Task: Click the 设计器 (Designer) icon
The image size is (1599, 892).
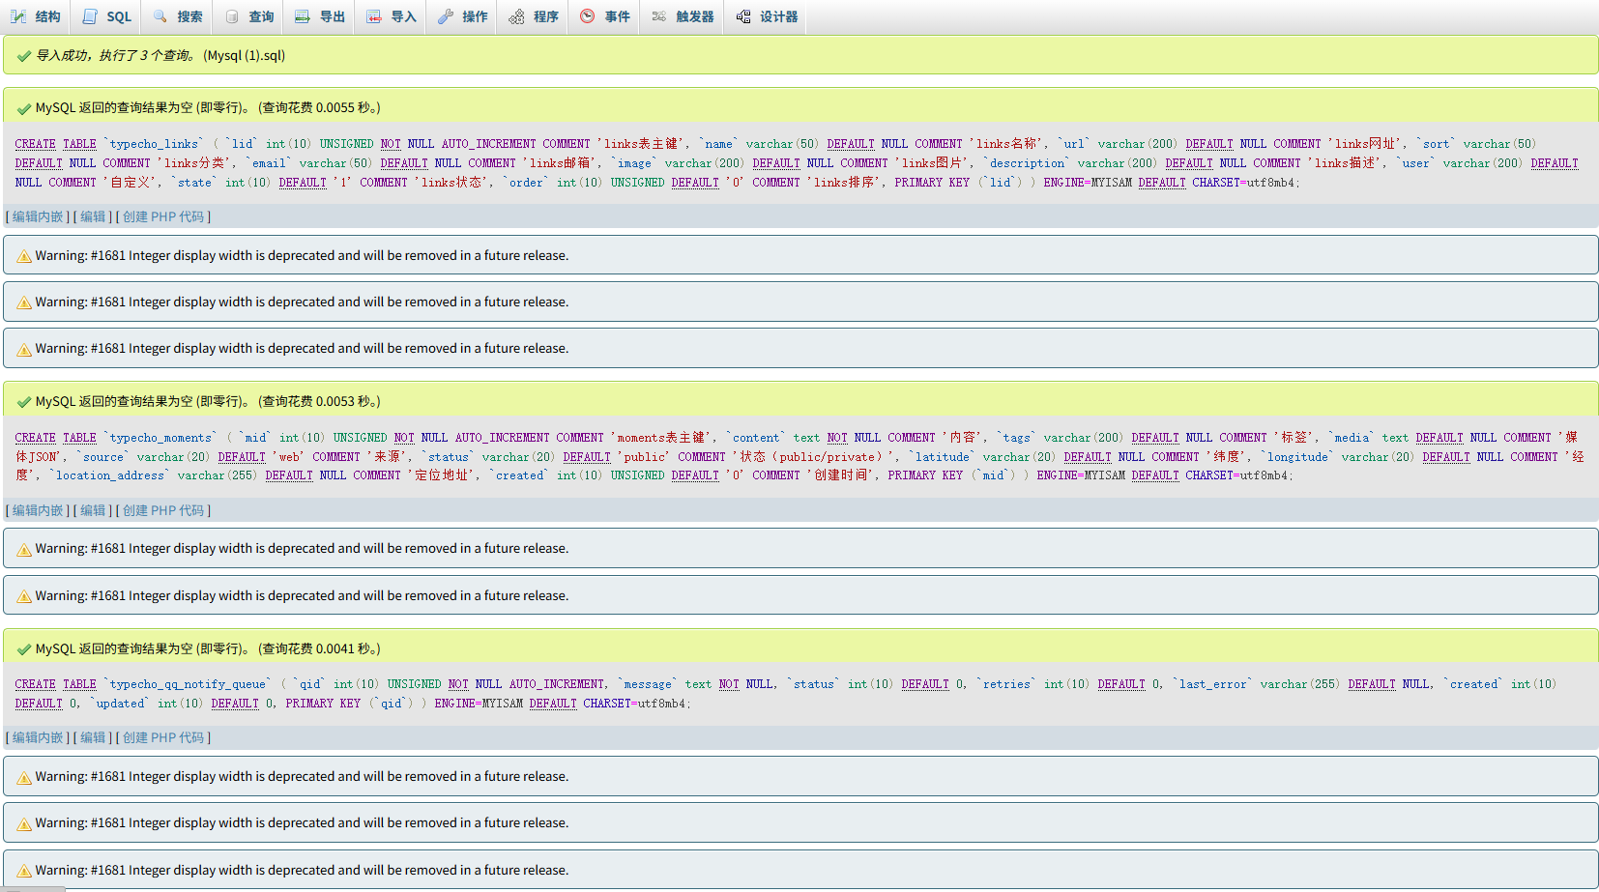Action: (x=742, y=16)
